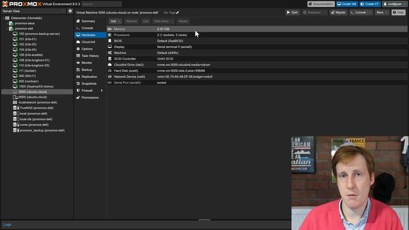
Task: Click the CloudInit Drive cloud icon
Action: [x=110, y=65]
